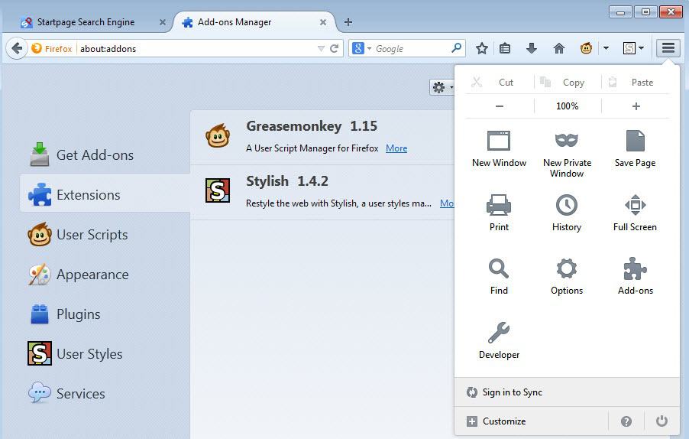Click the Copy button in menu panel
The image size is (689, 439).
pos(568,83)
